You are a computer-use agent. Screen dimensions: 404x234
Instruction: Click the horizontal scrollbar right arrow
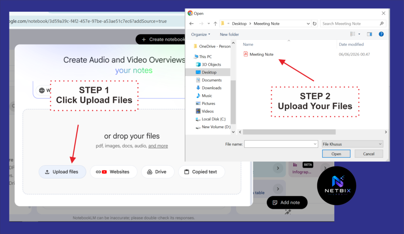tap(386, 132)
